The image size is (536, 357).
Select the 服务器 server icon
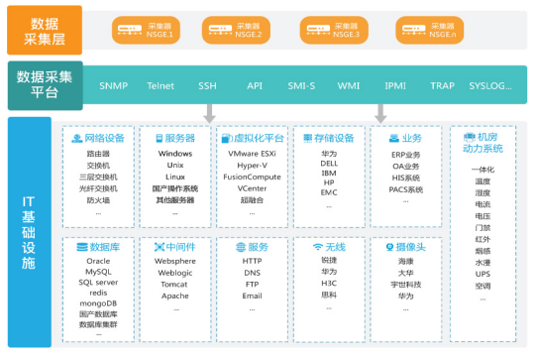tap(159, 138)
